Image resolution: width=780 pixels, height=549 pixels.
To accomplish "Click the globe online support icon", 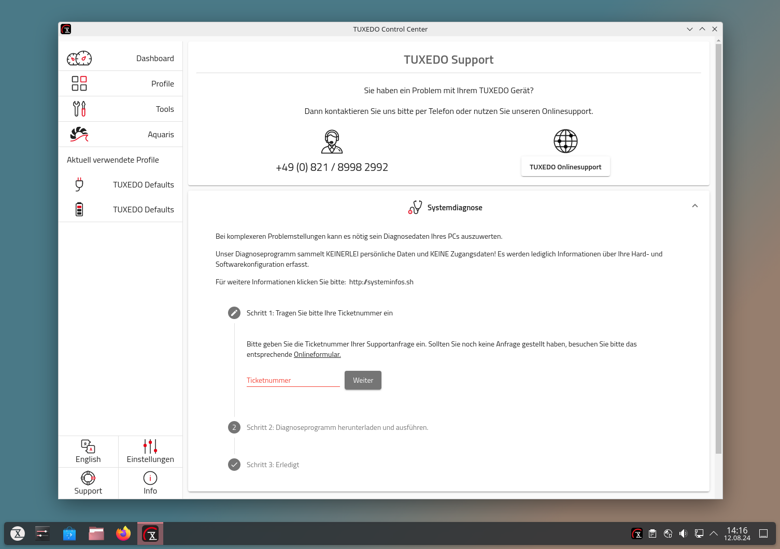I will (565, 141).
